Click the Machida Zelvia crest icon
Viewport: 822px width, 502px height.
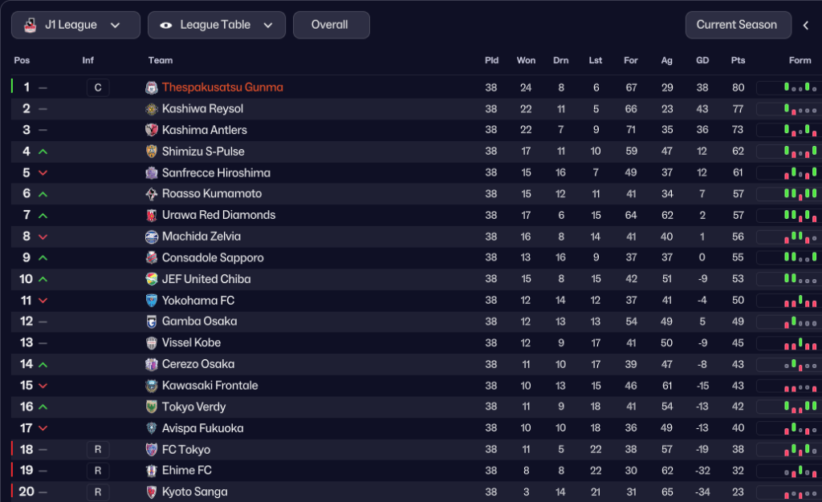click(x=152, y=237)
